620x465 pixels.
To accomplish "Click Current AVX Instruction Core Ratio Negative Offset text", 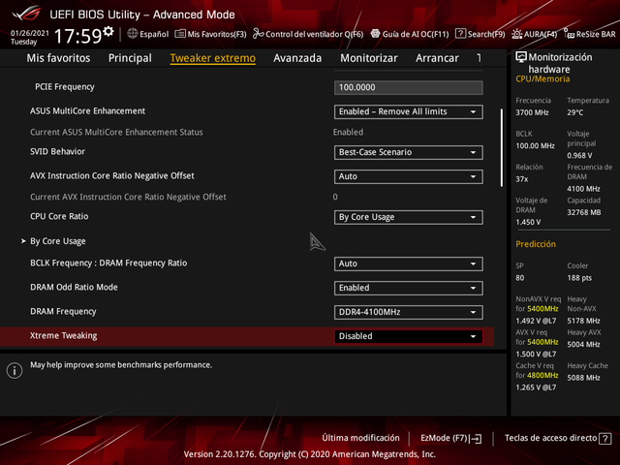I will pos(128,197).
